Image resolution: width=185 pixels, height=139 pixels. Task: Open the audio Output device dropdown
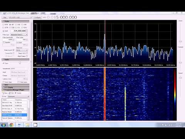coord(19,76)
